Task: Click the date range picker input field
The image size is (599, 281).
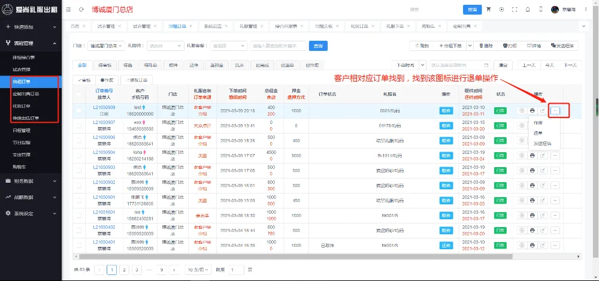Action: coord(458,65)
